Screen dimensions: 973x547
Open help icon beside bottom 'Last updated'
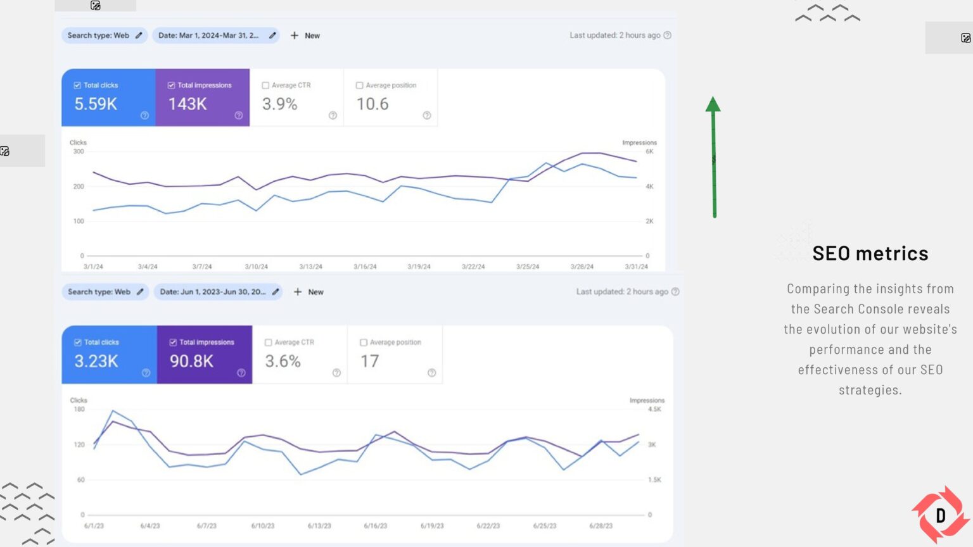[675, 292]
